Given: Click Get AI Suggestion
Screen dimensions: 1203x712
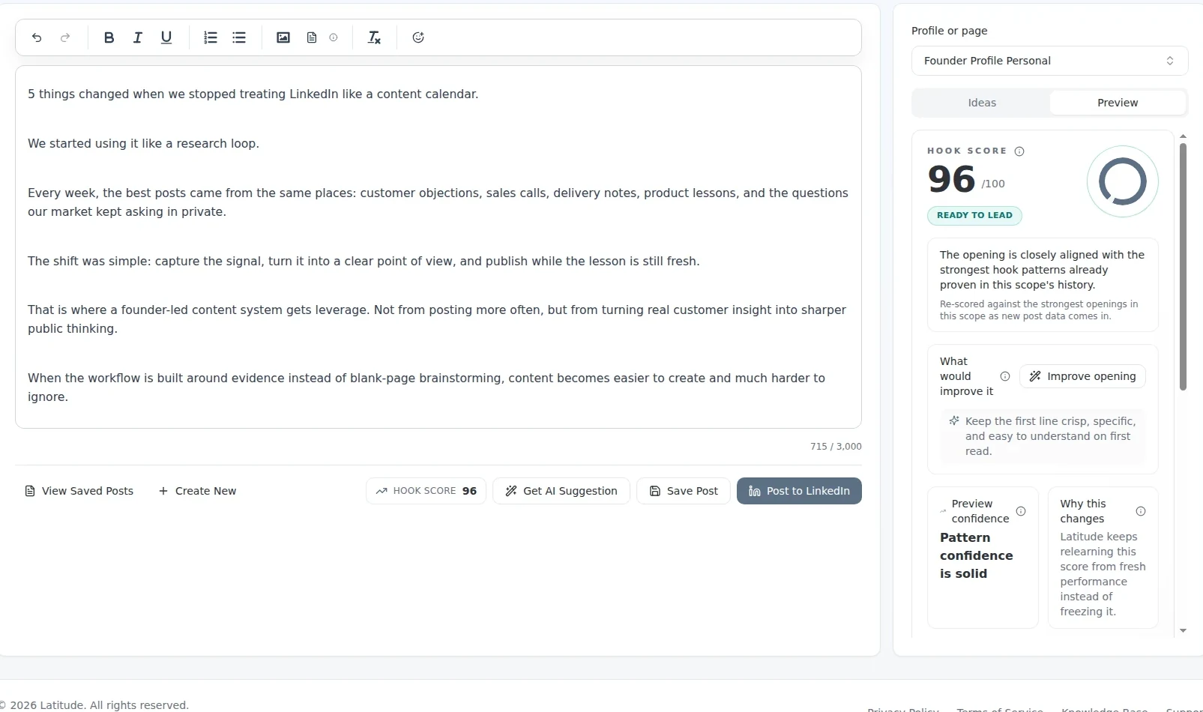Looking at the screenshot, I should [x=561, y=491].
